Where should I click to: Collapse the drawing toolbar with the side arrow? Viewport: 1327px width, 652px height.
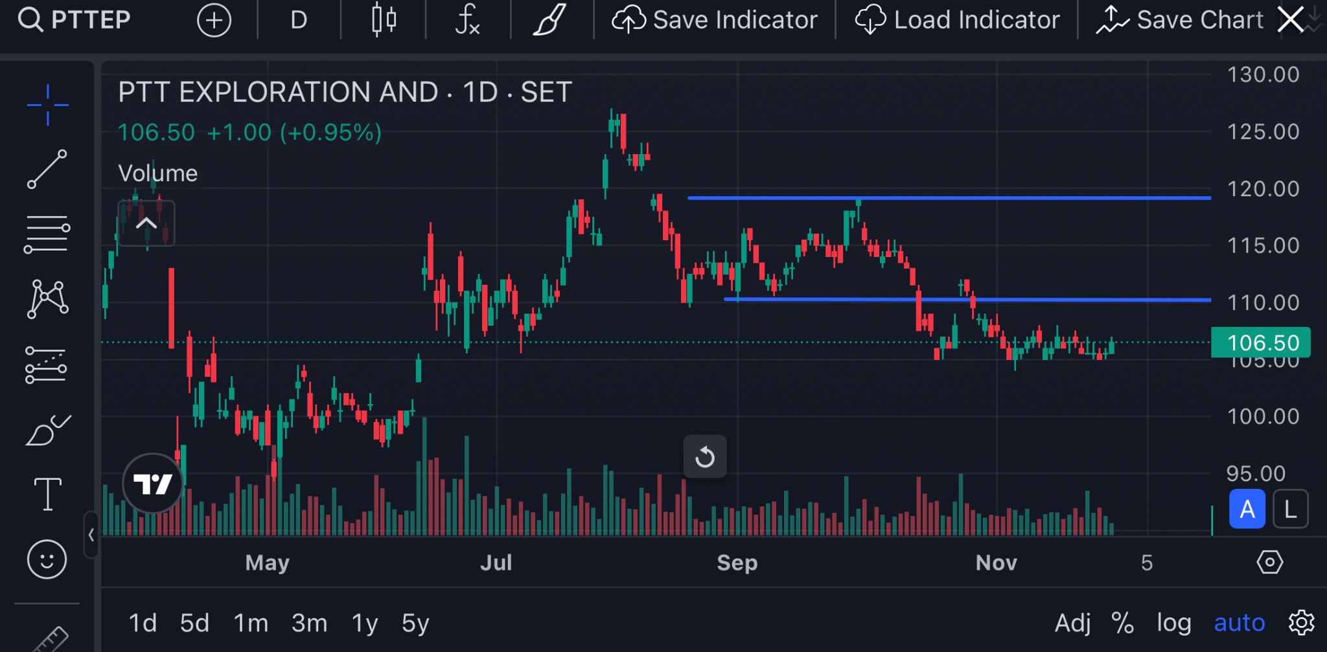point(91,535)
